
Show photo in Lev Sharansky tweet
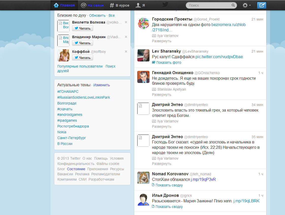[169, 62]
